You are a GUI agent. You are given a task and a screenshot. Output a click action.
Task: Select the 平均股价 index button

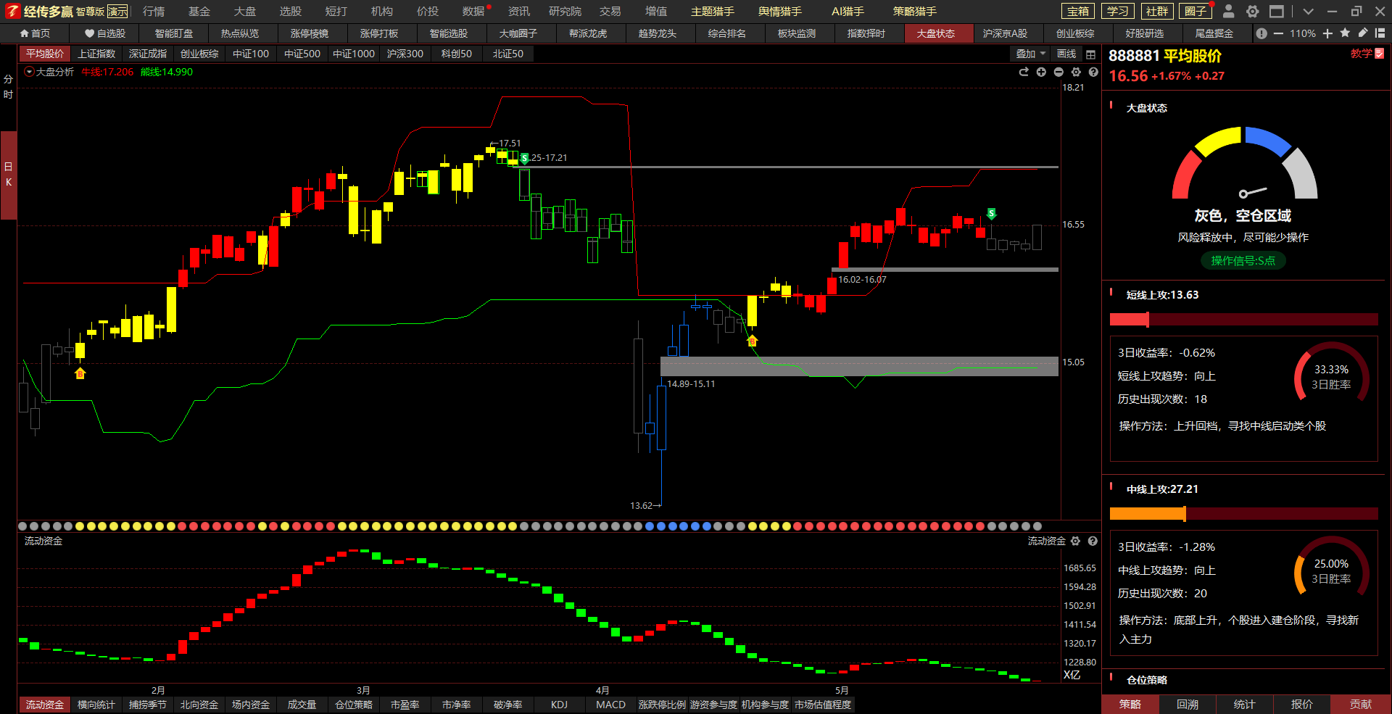click(x=45, y=54)
